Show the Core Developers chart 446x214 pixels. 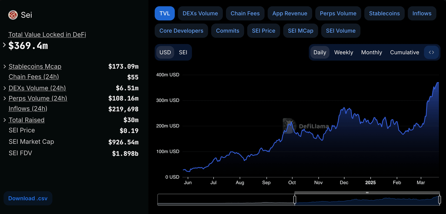tap(181, 31)
